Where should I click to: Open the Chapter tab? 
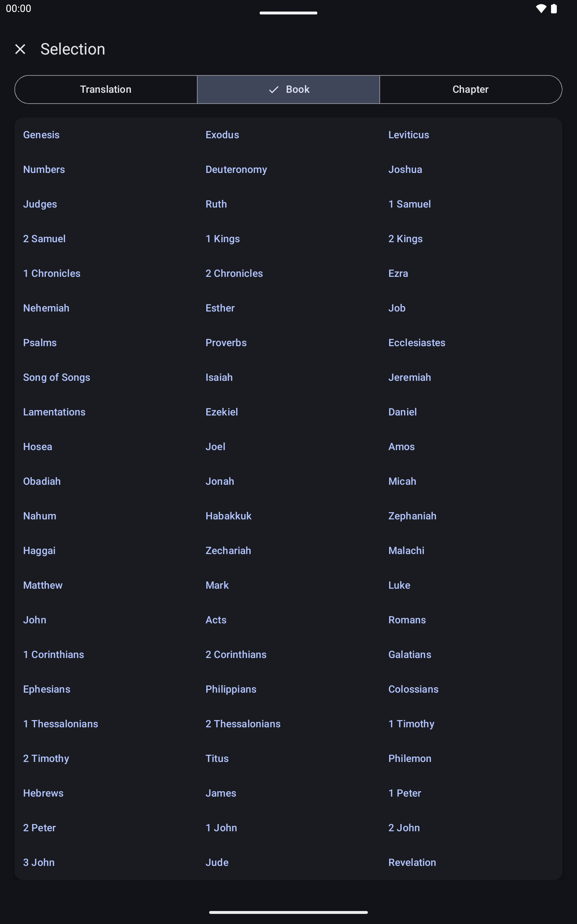point(470,90)
